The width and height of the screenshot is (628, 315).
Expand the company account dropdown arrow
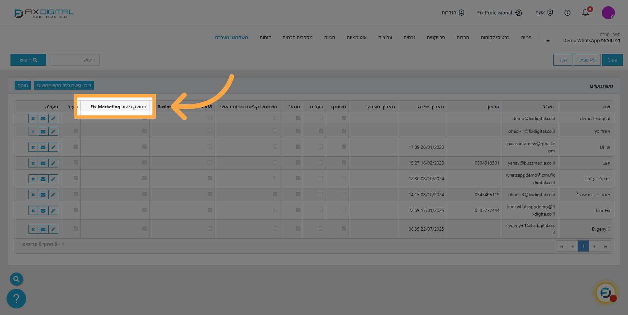[x=548, y=41]
